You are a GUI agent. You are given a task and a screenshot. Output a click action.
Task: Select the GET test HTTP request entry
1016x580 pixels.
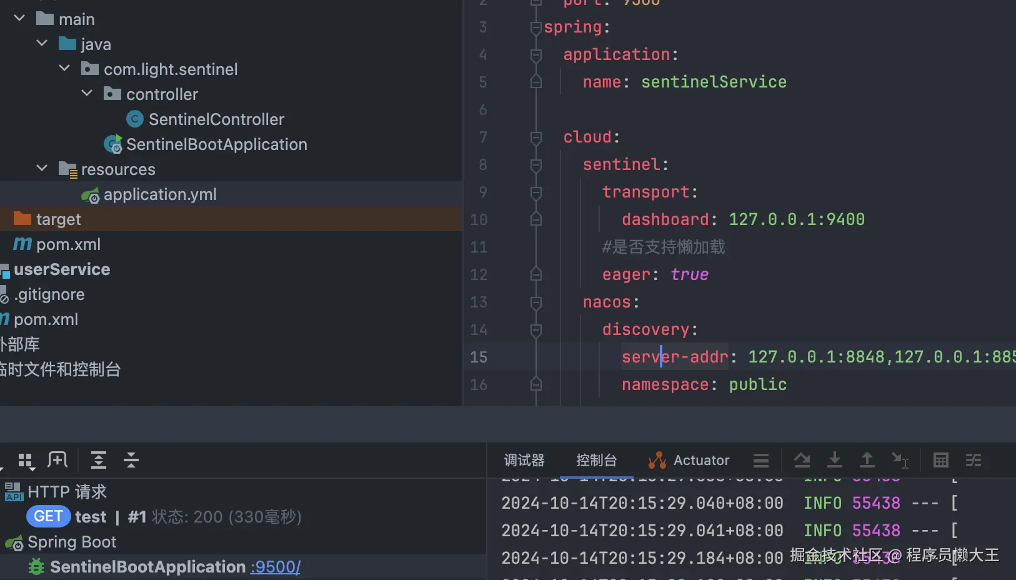click(x=91, y=517)
